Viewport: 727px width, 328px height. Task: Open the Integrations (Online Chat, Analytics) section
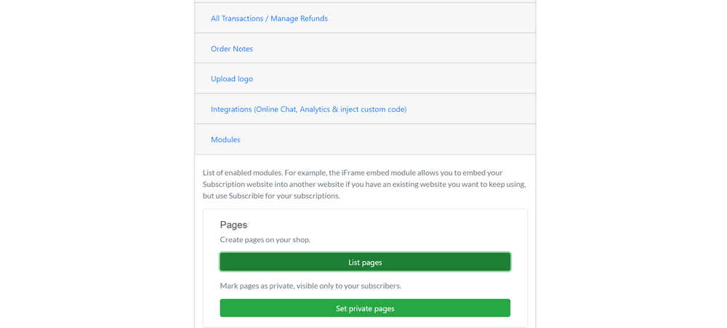coord(308,110)
